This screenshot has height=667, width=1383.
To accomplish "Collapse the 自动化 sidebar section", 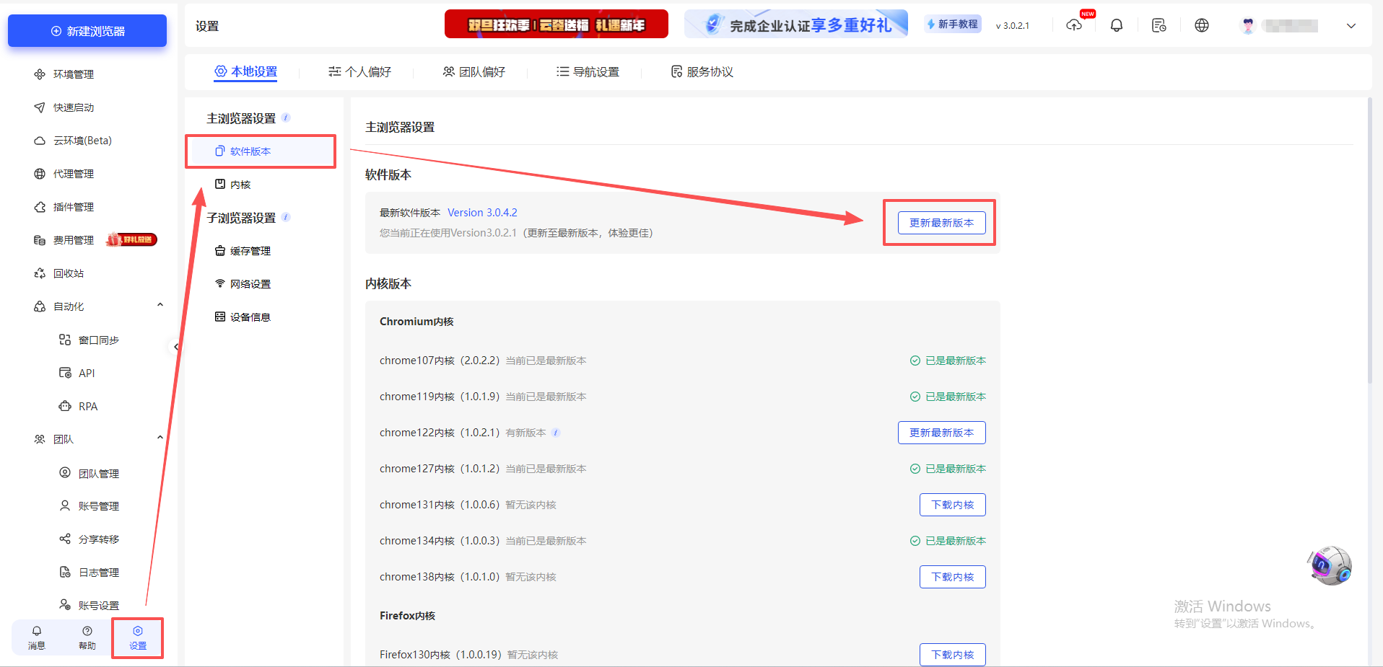I will coord(160,304).
